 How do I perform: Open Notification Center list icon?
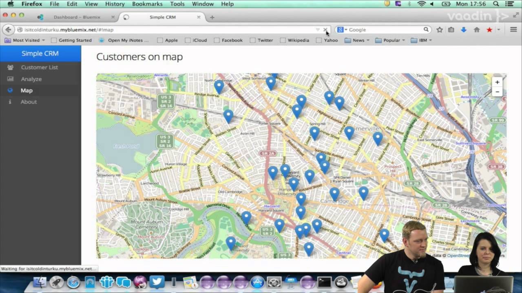pyautogui.click(x=509, y=4)
